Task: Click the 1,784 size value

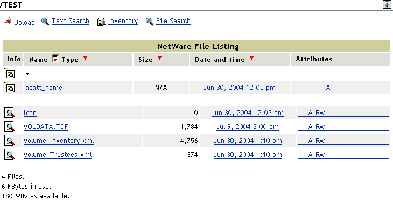Action: pos(189,127)
